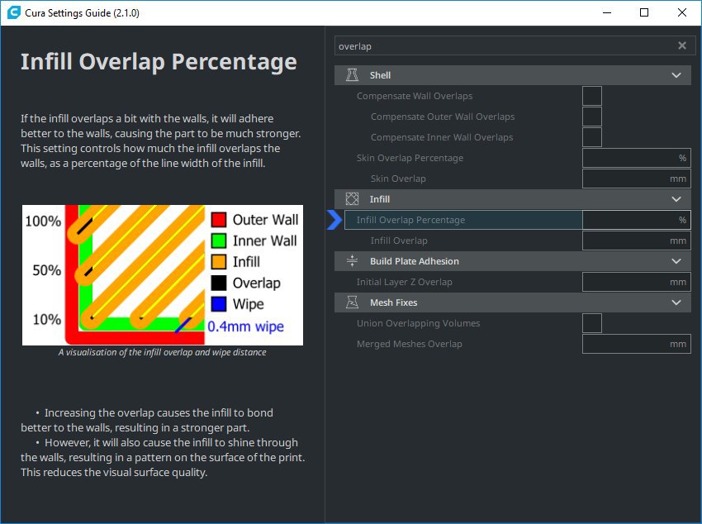Minimize the Cura Settings Guide window

click(607, 12)
